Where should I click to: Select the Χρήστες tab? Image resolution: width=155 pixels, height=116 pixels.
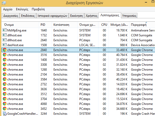coord(91,16)
